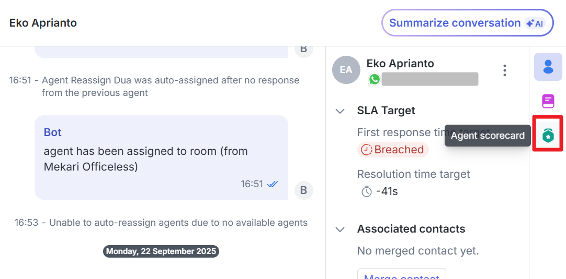Click the double-check read receipt icon

point(273,184)
